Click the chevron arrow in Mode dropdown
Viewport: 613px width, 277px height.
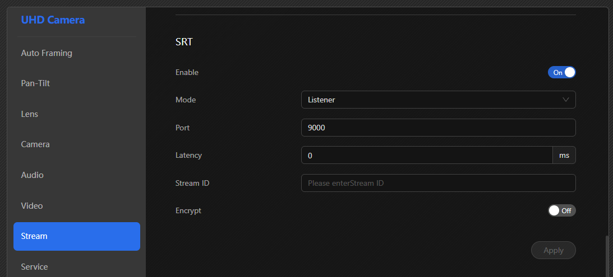click(566, 100)
